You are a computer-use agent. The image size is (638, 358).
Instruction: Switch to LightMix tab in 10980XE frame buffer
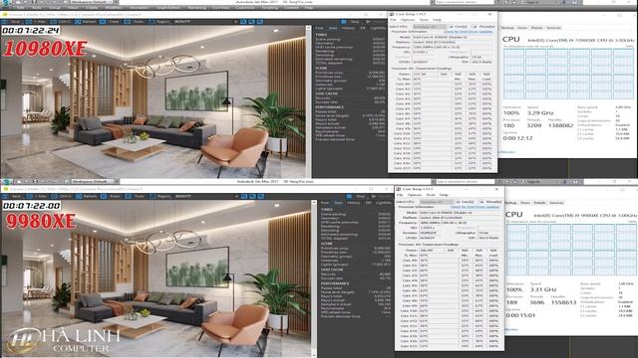(377, 28)
